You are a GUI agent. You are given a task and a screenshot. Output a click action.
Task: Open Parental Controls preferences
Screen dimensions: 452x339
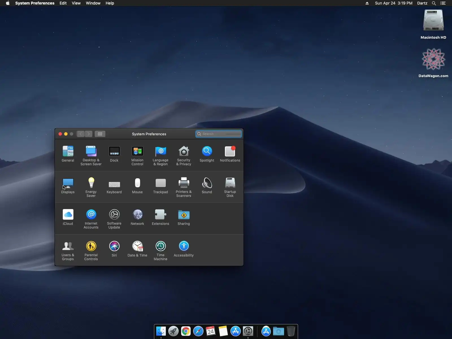point(91,251)
